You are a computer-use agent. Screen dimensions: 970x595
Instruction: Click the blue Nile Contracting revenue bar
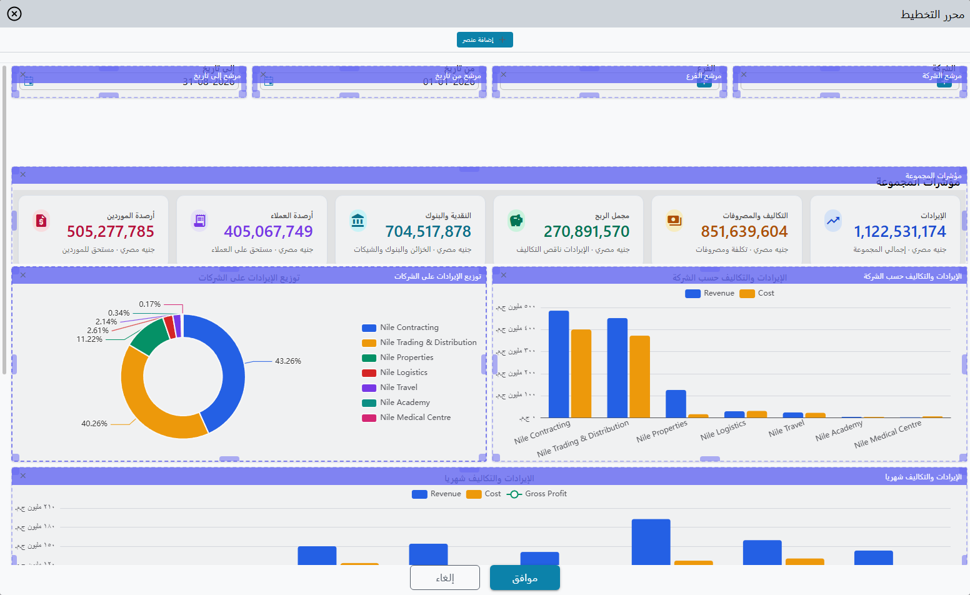pos(559,364)
